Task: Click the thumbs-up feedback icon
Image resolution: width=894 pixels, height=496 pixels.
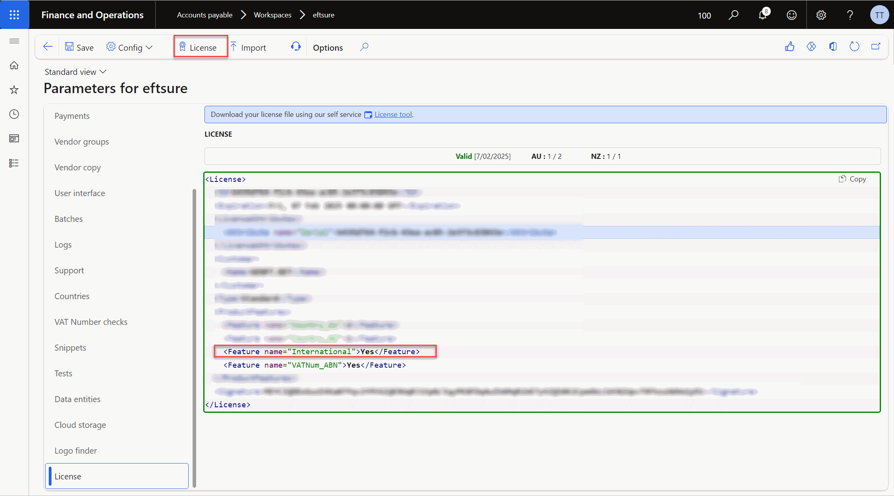Action: tap(790, 47)
